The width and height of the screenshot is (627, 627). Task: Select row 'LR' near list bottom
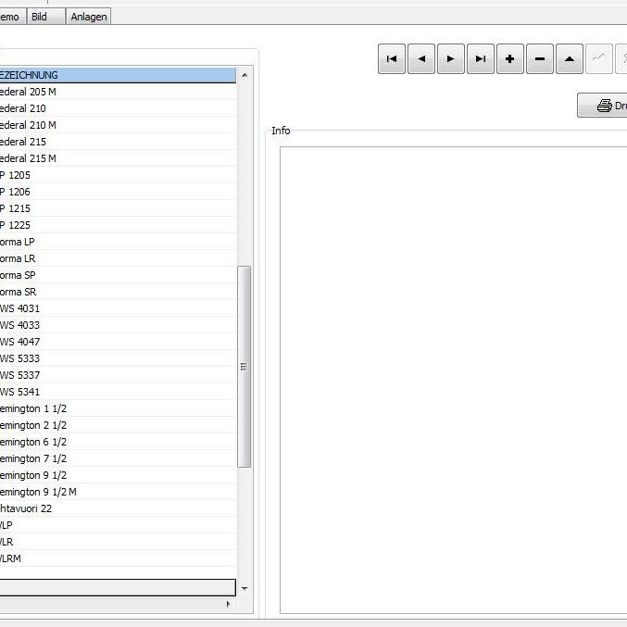118,542
